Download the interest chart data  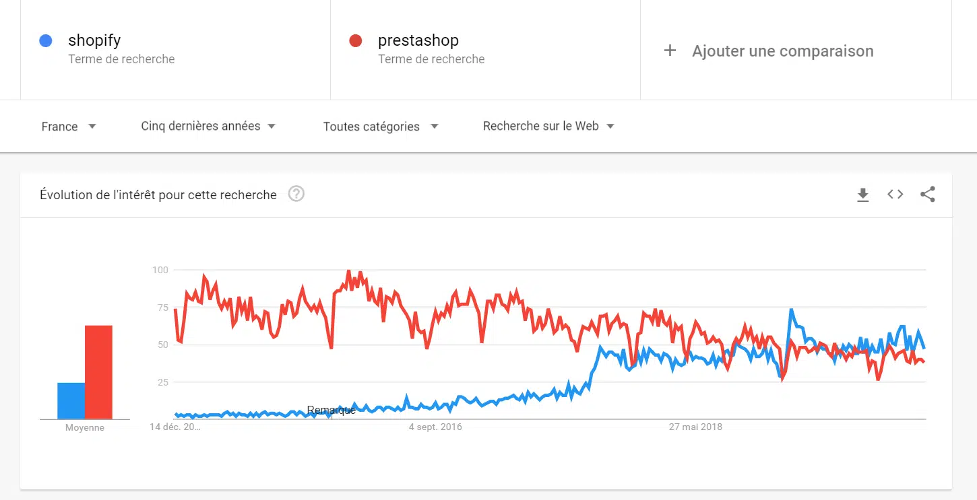(x=862, y=195)
